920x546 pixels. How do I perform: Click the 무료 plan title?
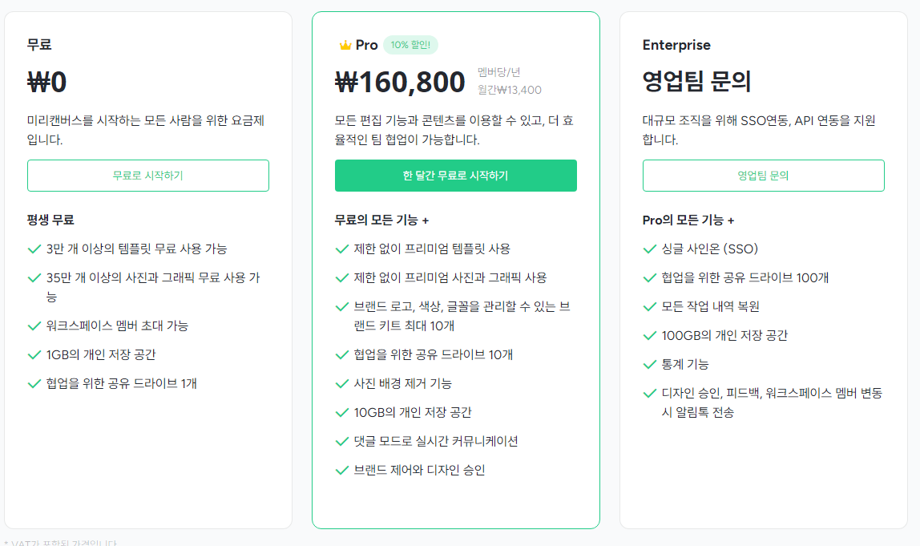[x=39, y=45]
